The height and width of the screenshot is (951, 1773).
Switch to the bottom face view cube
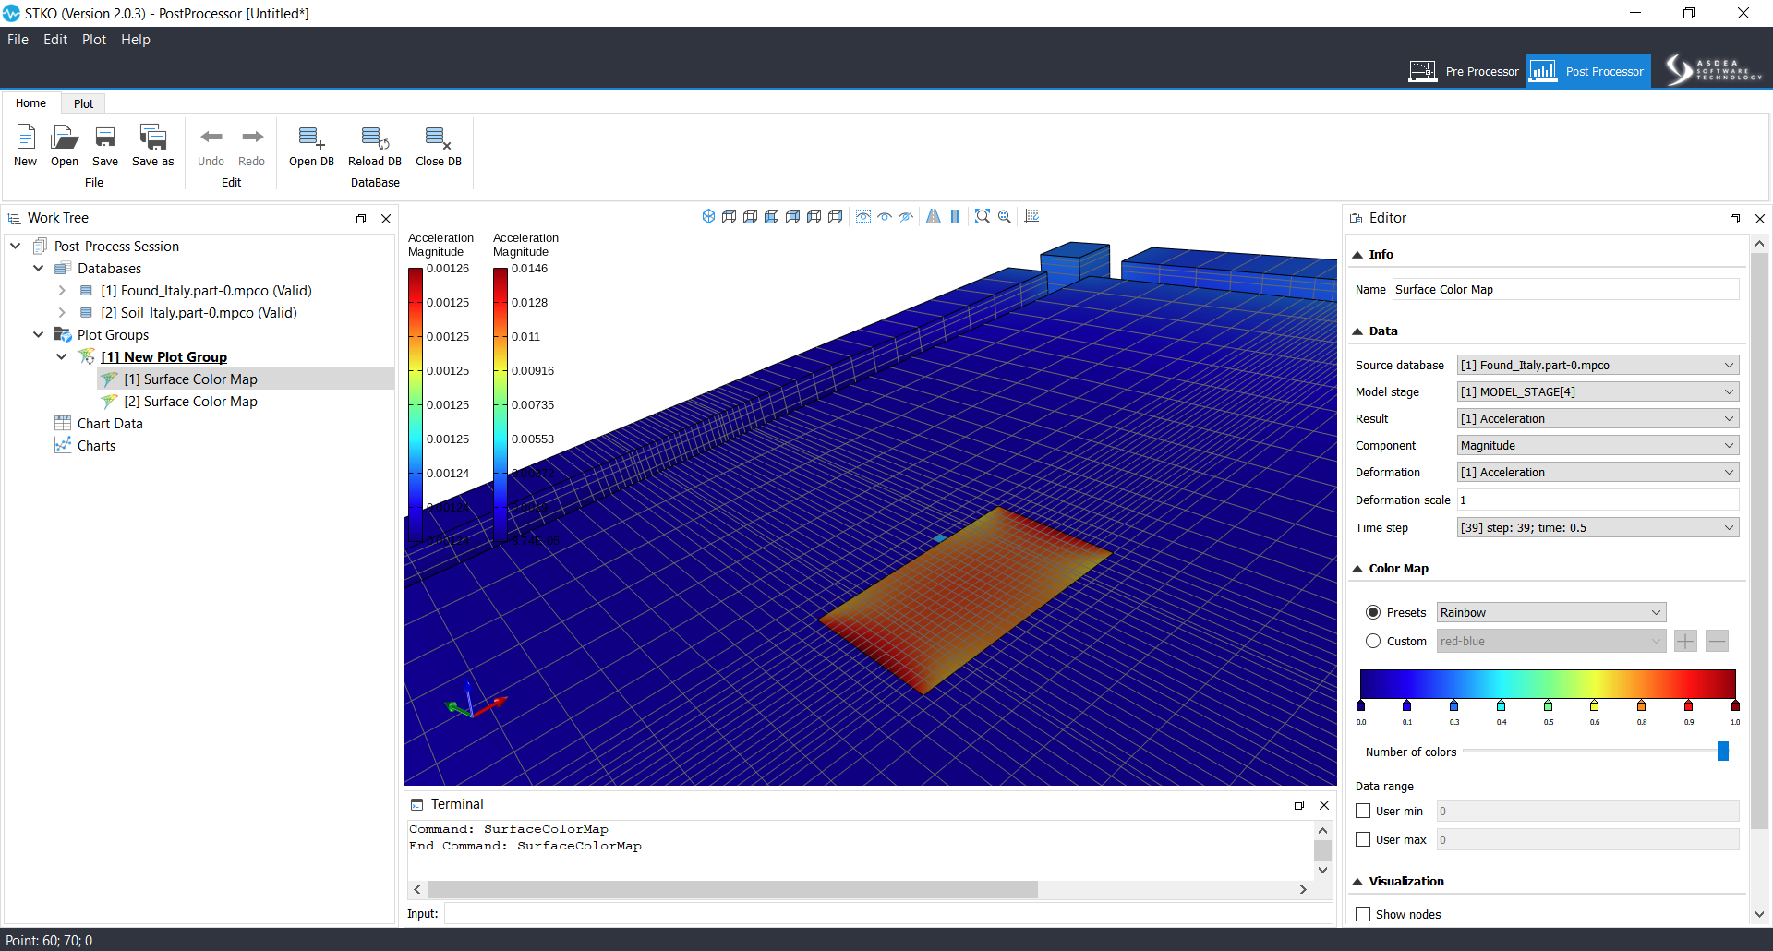[x=750, y=216]
